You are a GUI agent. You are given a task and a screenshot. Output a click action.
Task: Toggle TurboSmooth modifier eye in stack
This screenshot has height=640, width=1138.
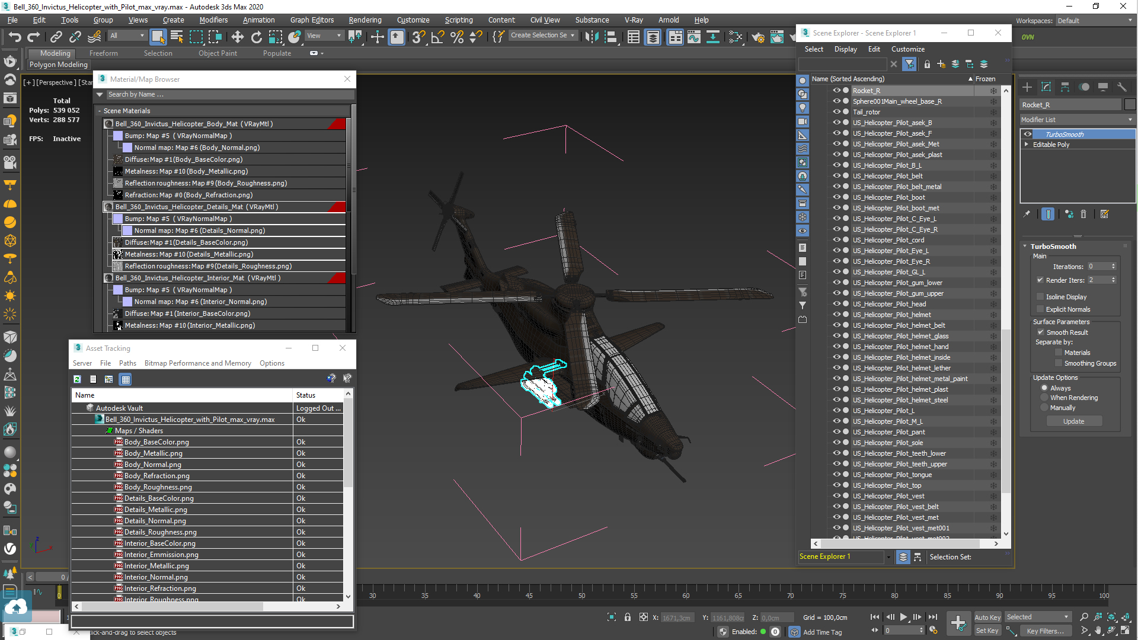[1028, 135]
